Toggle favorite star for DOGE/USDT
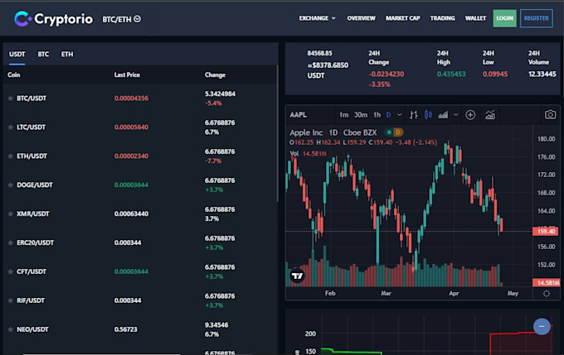 point(11,185)
